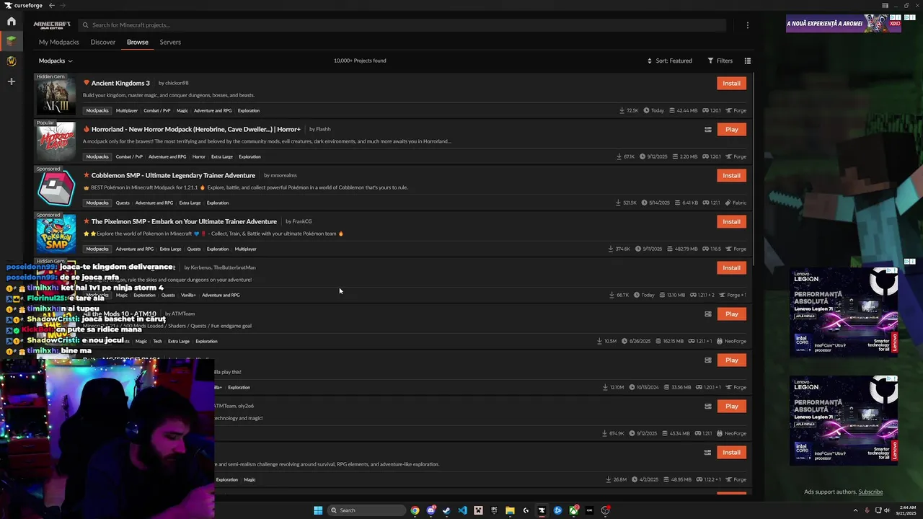This screenshot has width=923, height=519.
Task: Go forward with the right arrow
Action: 63,5
